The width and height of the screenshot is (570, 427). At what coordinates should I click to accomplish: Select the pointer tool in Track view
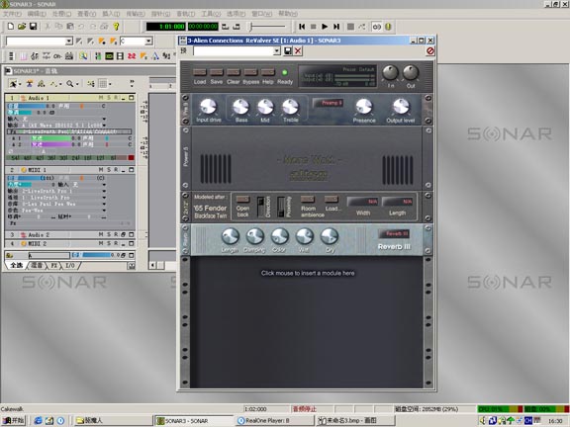click(x=13, y=84)
